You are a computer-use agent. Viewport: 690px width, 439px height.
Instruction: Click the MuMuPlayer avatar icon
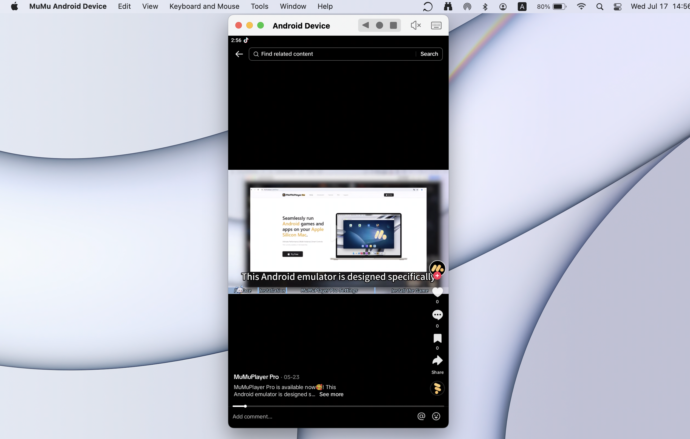click(437, 269)
